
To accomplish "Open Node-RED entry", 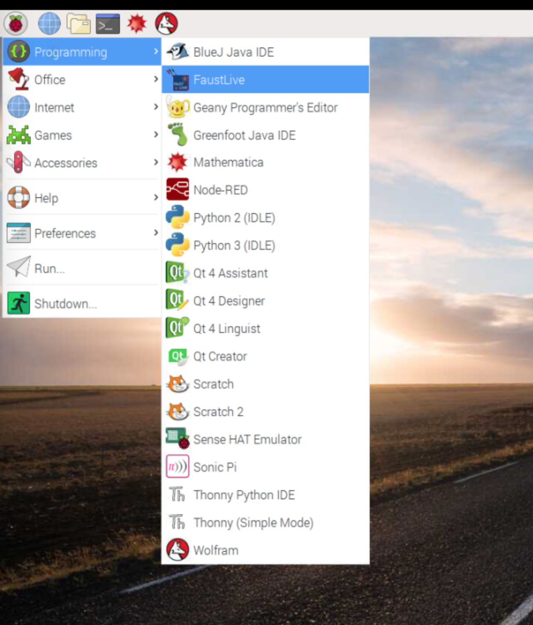I will pos(265,190).
